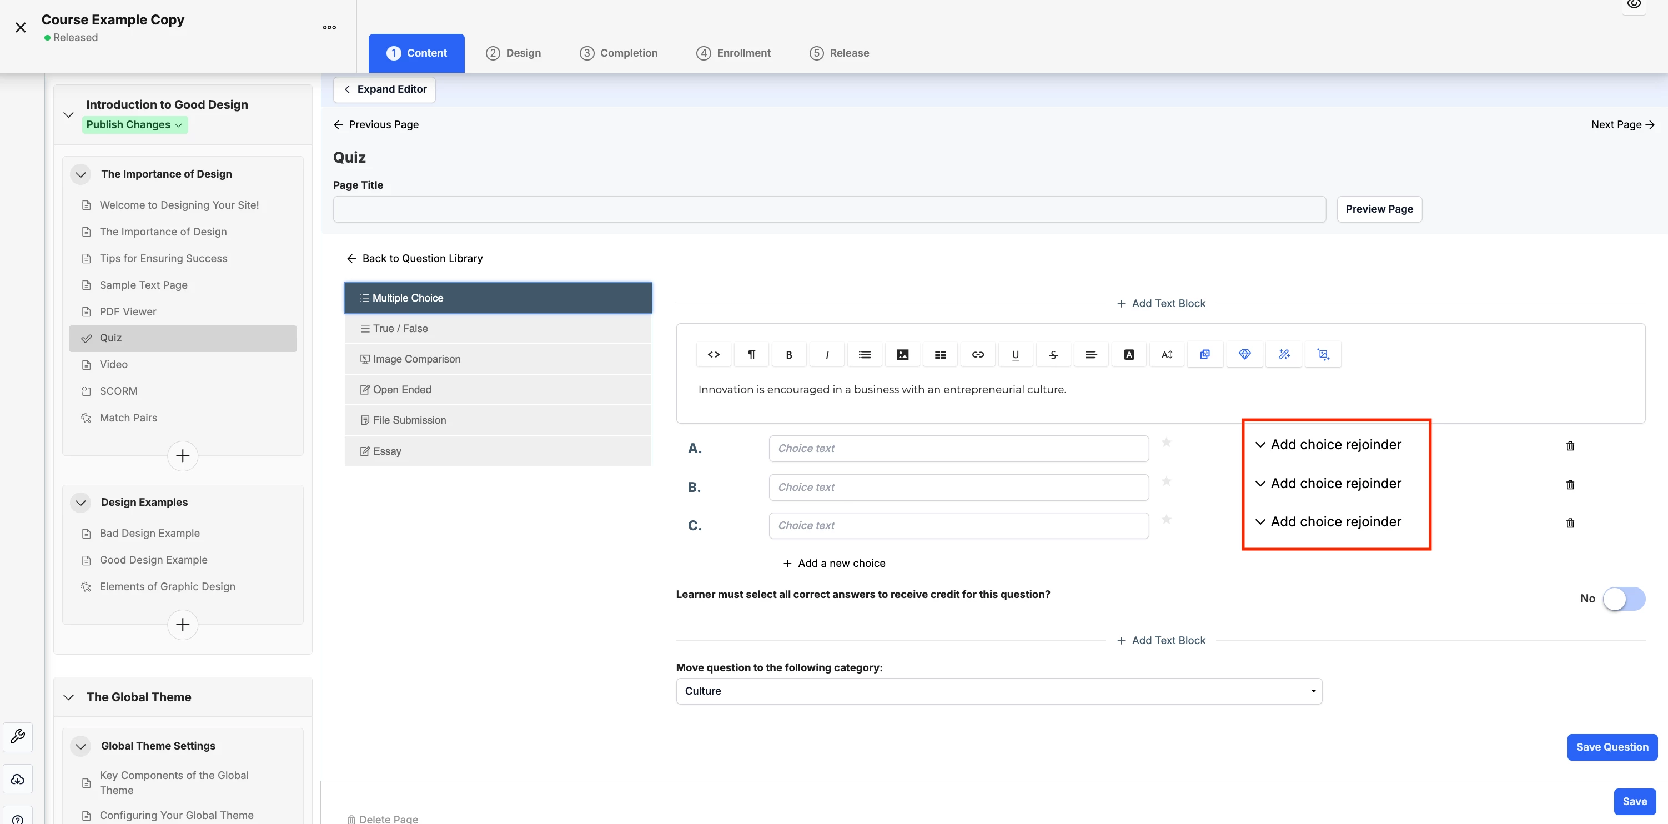The width and height of the screenshot is (1668, 824).
Task: Click the code view icon in editor toolbar
Action: (x=714, y=355)
